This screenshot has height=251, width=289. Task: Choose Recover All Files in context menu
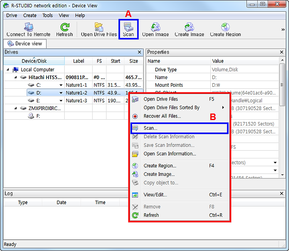coord(179,116)
